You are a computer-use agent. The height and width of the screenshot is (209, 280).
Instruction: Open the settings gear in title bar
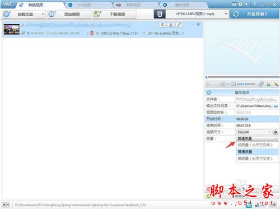pos(240,4)
